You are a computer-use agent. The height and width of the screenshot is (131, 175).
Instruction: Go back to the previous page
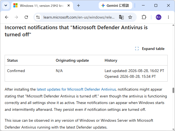click(x=7, y=17)
